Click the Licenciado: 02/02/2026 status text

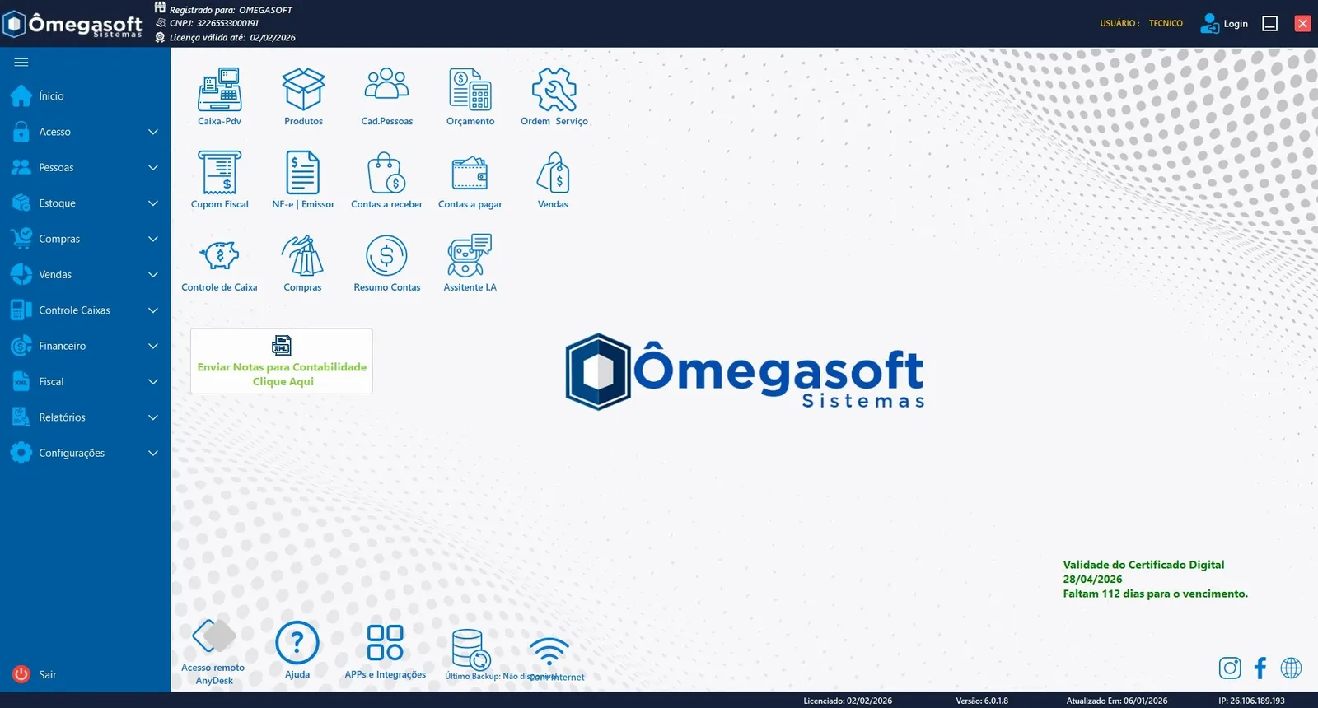point(848,701)
